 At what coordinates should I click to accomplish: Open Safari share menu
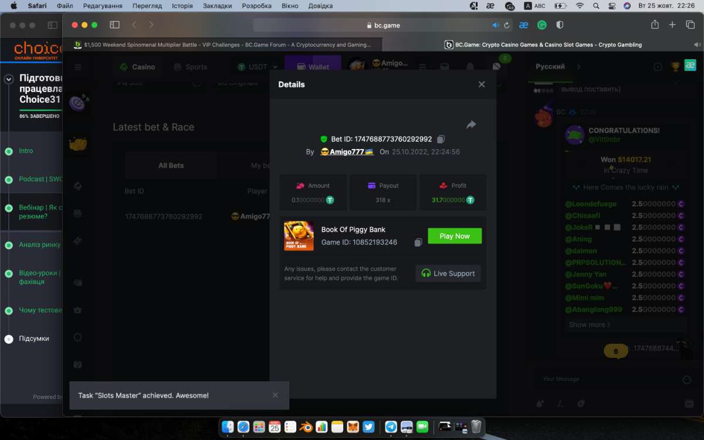pyautogui.click(x=655, y=25)
